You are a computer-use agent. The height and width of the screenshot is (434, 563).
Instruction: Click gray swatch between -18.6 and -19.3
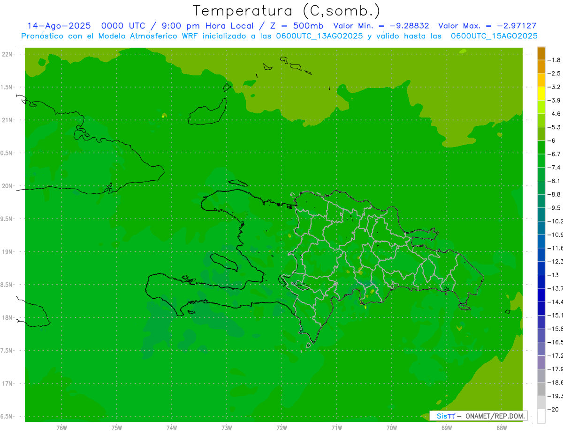541,389
